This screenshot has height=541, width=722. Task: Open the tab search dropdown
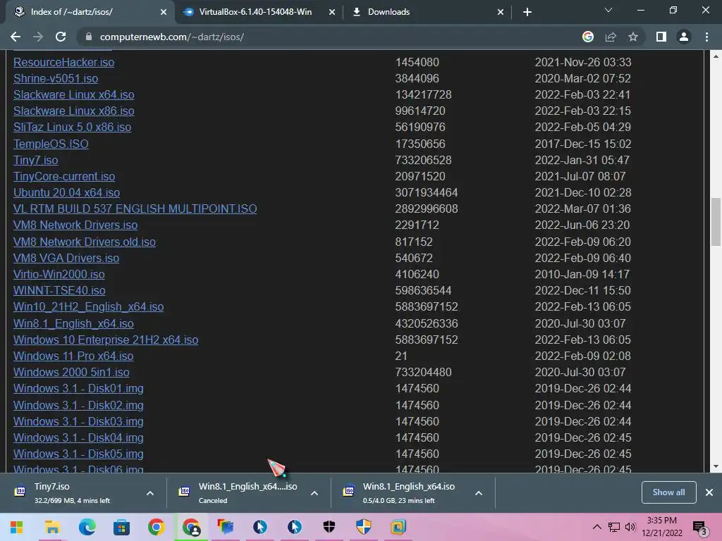pos(608,10)
